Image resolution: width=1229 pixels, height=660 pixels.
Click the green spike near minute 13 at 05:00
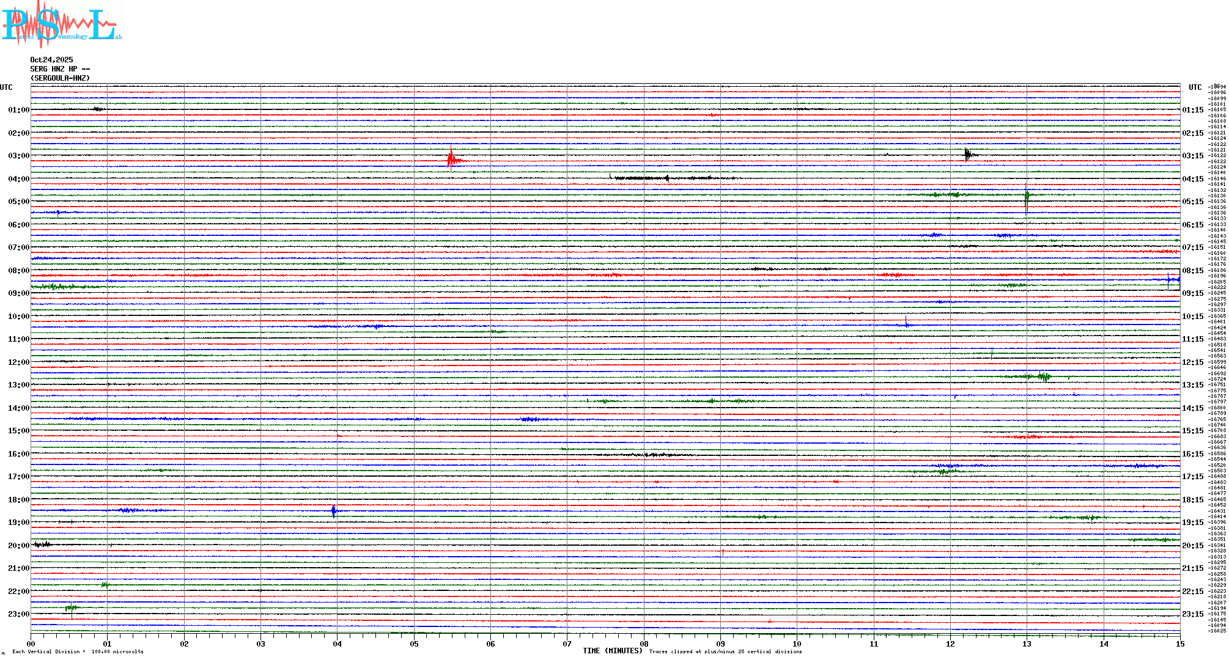[x=1027, y=196]
